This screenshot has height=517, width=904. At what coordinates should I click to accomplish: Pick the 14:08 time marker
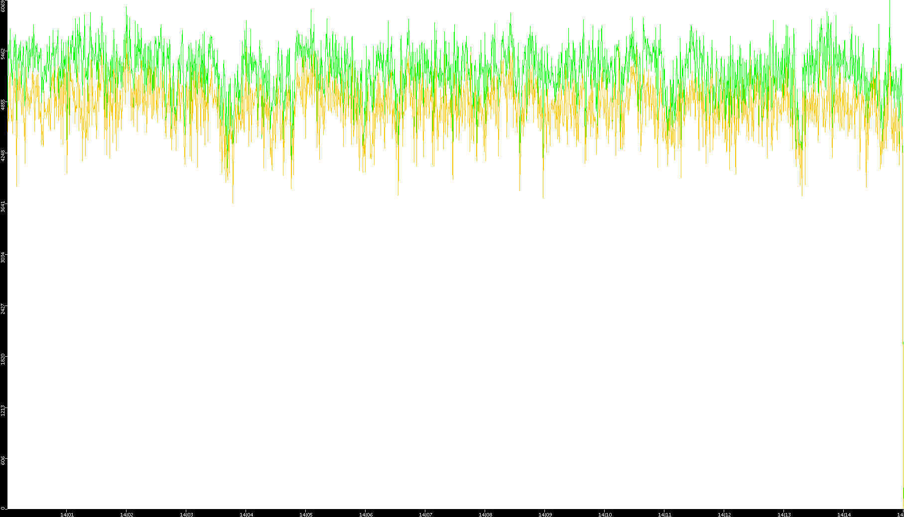tap(485, 514)
